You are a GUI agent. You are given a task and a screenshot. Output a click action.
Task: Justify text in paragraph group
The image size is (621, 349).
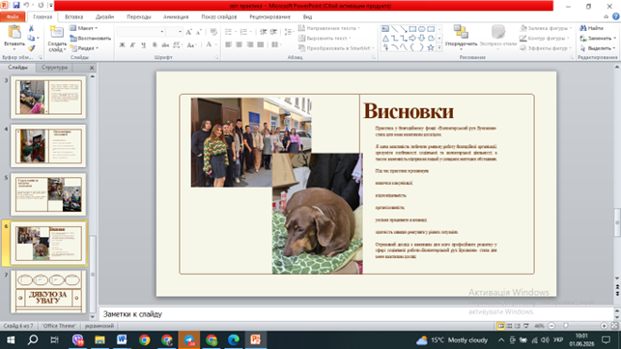click(x=260, y=44)
